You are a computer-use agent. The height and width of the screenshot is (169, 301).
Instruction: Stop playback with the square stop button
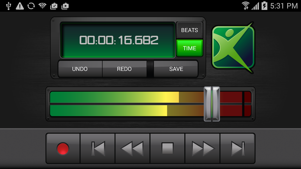[x=167, y=148]
